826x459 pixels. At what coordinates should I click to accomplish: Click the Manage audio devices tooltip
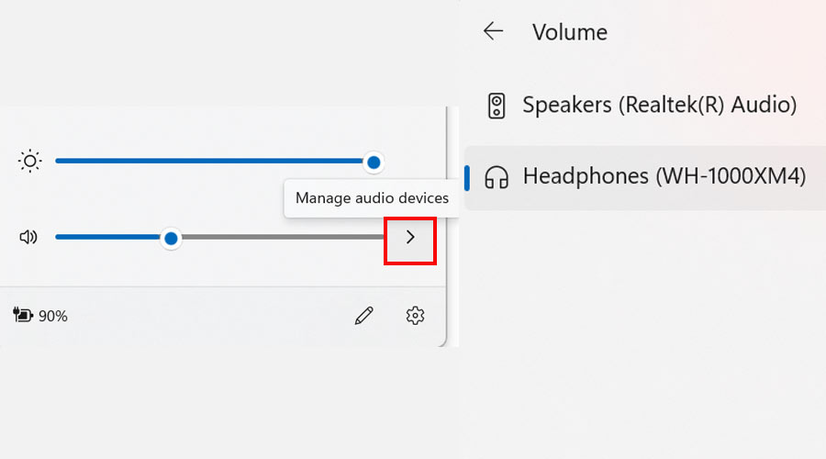pos(372,198)
